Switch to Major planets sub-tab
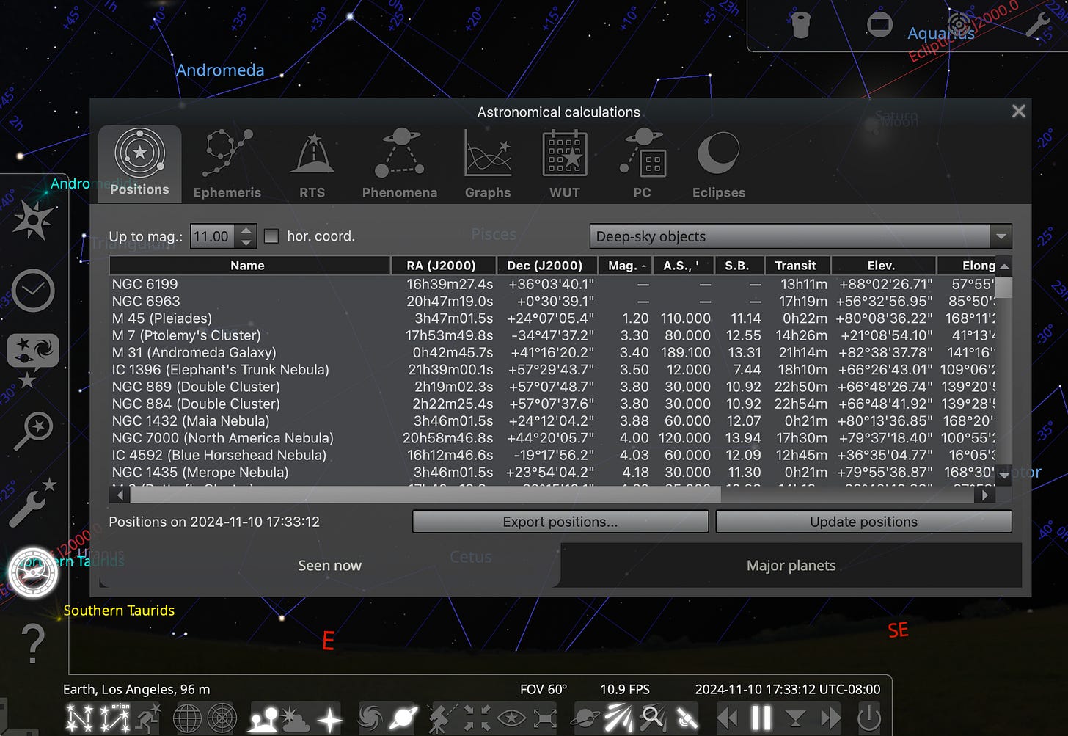 (x=791, y=566)
